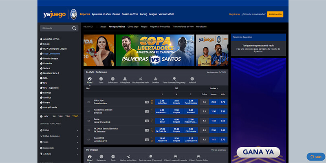The width and height of the screenshot is (326, 163).
Task: Open the Atalanta club crest logo
Action: [x=74, y=14]
